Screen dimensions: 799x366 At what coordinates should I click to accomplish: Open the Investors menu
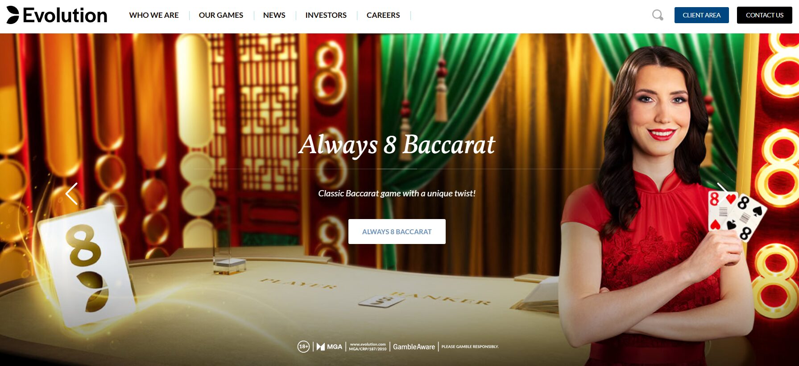[326, 15]
